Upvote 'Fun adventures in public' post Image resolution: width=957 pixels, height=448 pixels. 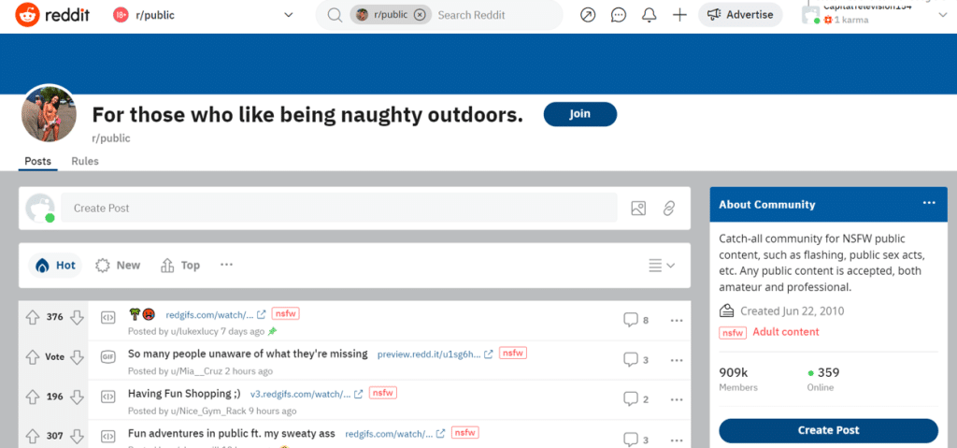[33, 436]
